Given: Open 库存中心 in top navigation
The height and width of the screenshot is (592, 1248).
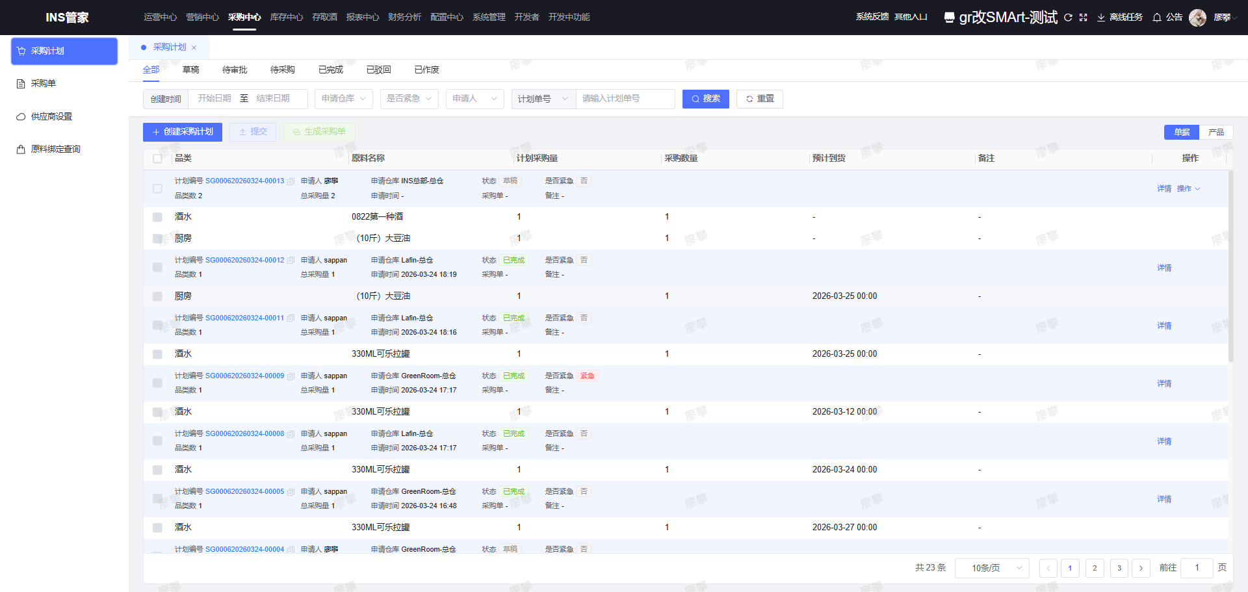Looking at the screenshot, I should 286,17.
